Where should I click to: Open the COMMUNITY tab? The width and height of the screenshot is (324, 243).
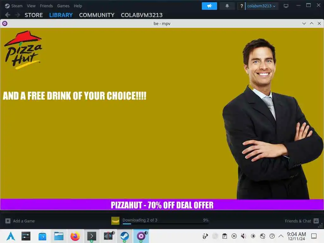(97, 15)
